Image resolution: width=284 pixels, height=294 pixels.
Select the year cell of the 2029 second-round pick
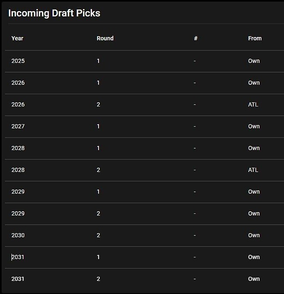tap(18, 213)
